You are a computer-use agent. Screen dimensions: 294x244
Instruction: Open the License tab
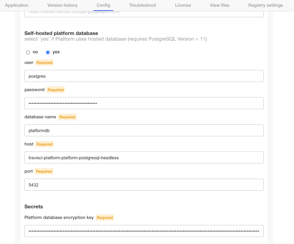(x=183, y=5)
